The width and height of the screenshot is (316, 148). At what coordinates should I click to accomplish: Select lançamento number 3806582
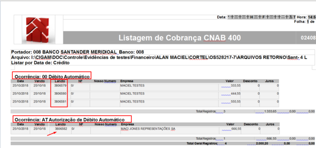tap(61, 129)
